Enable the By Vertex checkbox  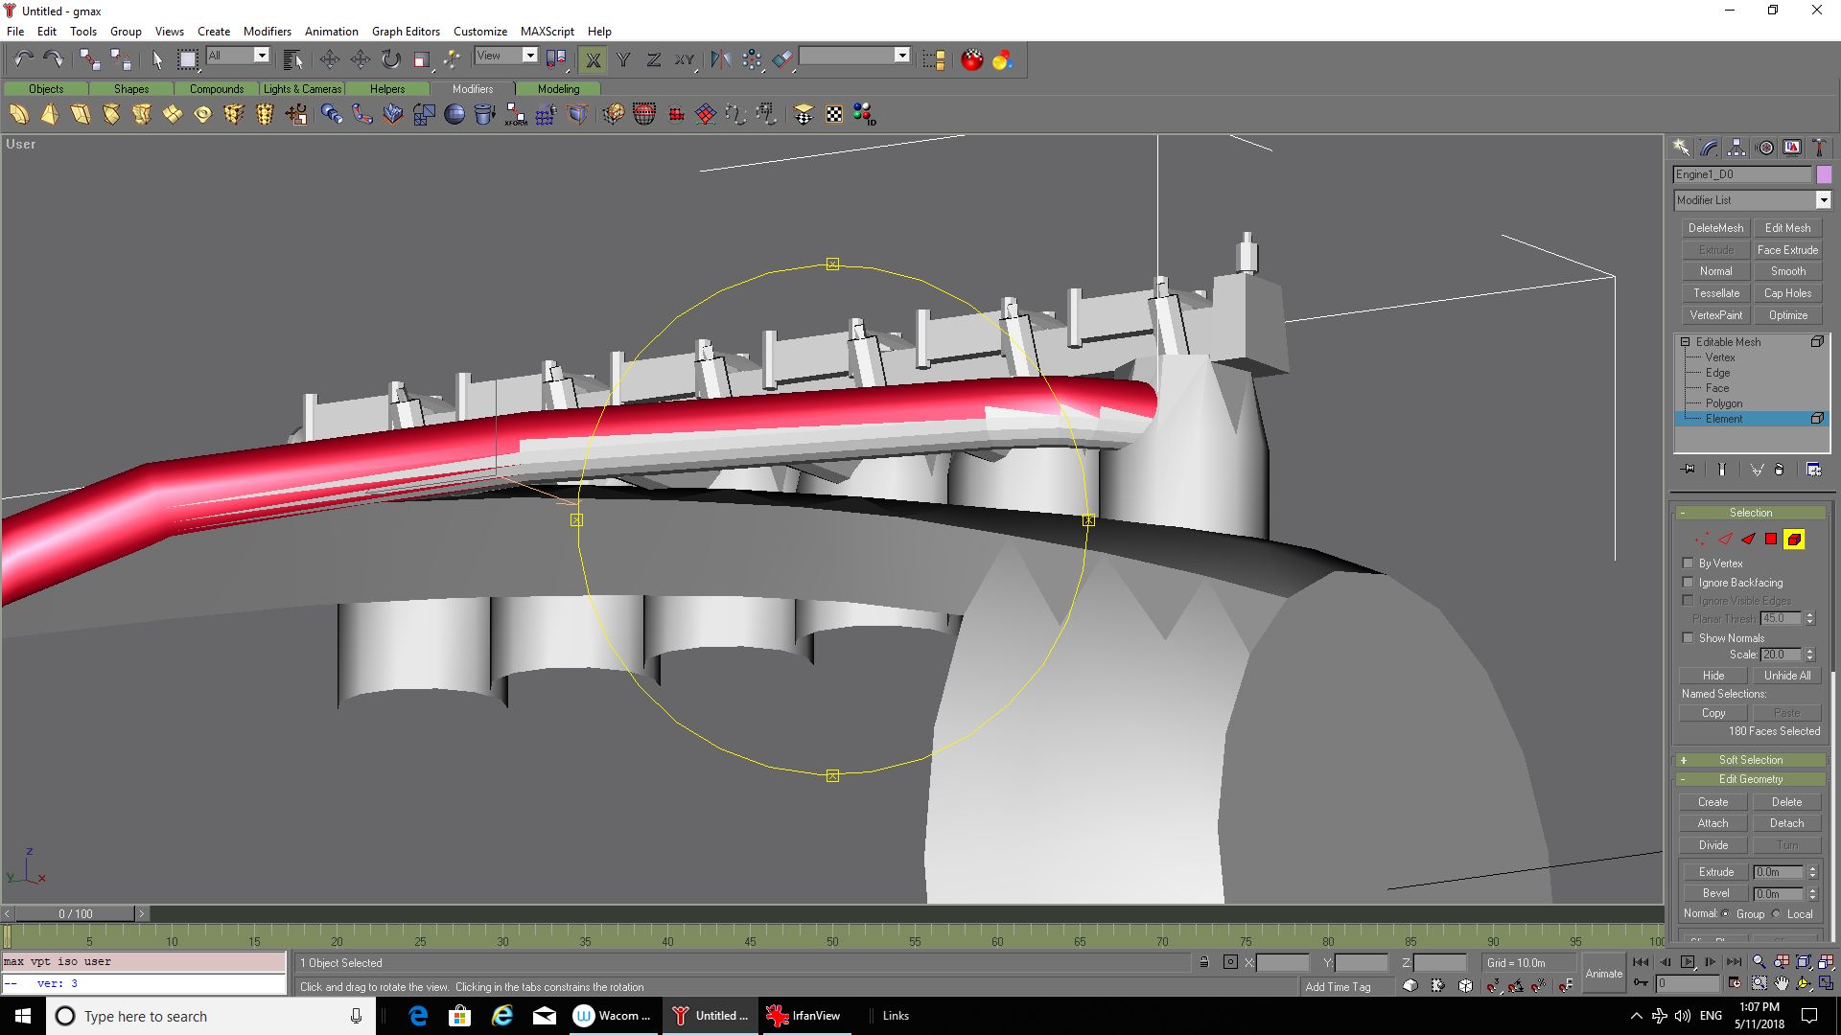tap(1689, 563)
